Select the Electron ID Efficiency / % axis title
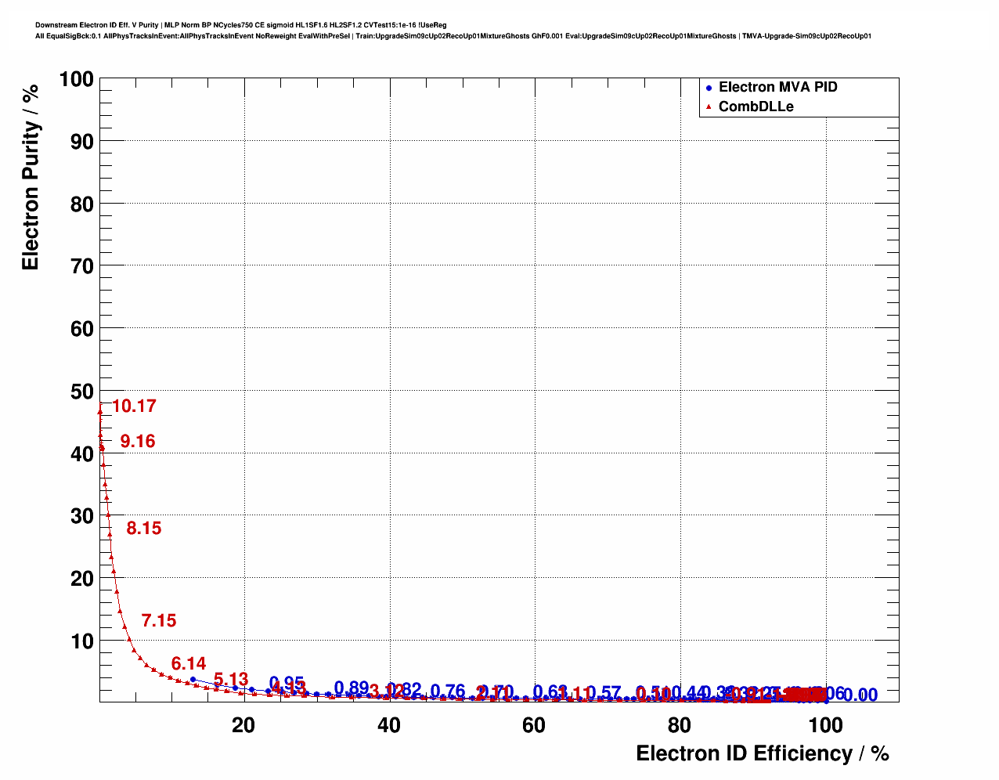 pyautogui.click(x=763, y=753)
